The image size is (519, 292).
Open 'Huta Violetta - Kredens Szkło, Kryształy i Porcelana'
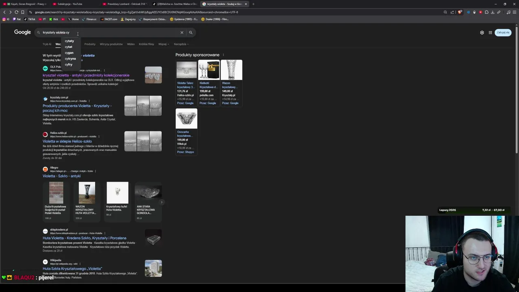tap(84, 238)
